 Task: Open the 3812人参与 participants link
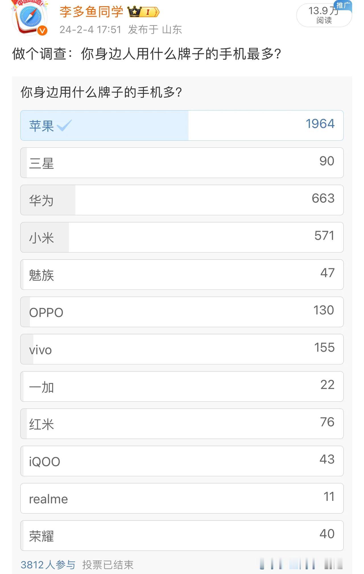(x=48, y=565)
